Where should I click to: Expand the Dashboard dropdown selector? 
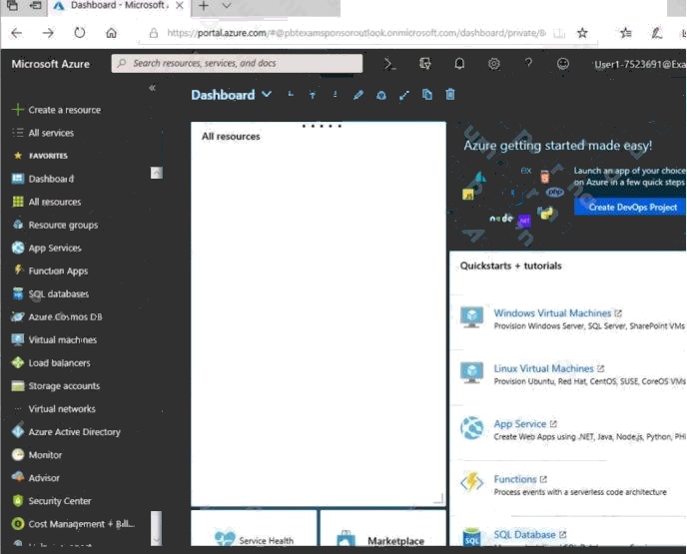[266, 95]
